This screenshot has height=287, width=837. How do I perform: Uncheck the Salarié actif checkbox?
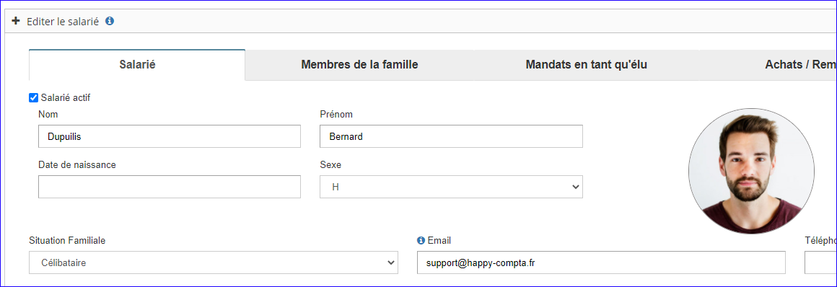pos(33,97)
